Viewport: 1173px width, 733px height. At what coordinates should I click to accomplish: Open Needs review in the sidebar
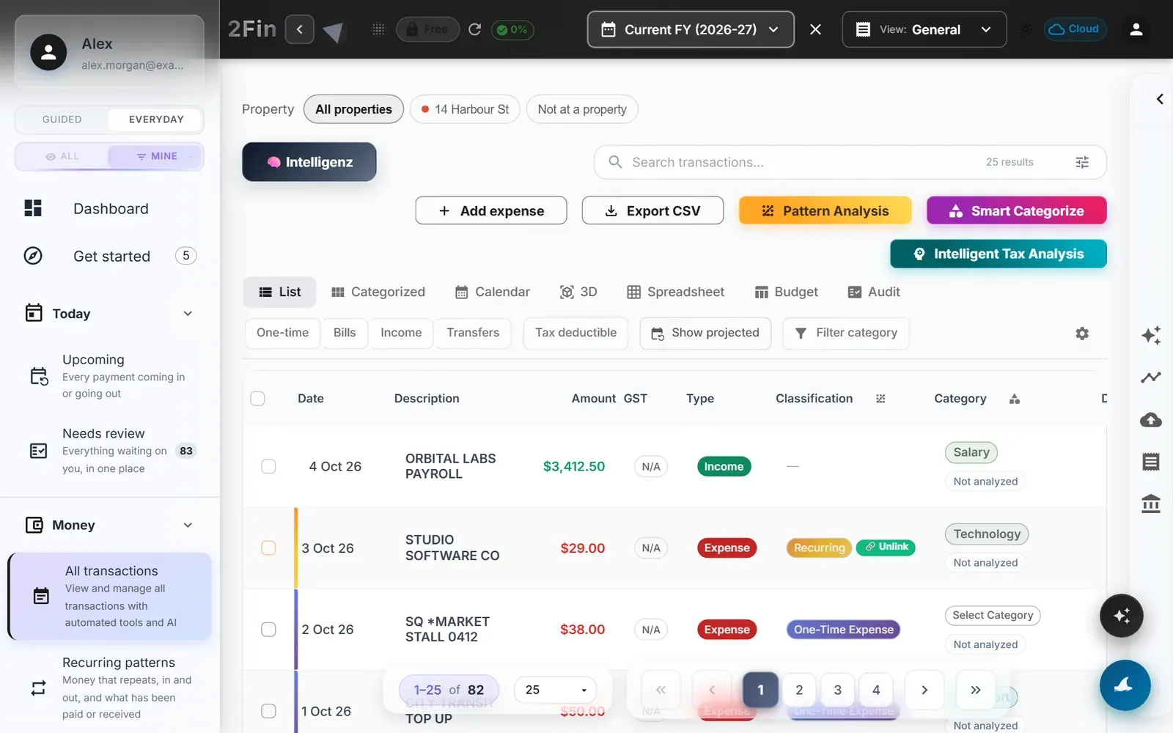click(110, 451)
